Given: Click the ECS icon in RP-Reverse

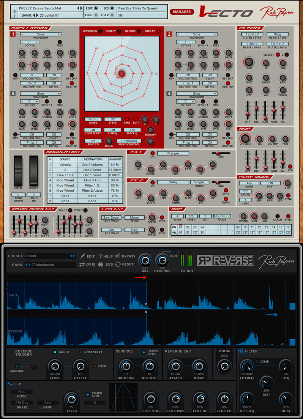Looking at the screenshot, I should pyautogui.click(x=101, y=264).
